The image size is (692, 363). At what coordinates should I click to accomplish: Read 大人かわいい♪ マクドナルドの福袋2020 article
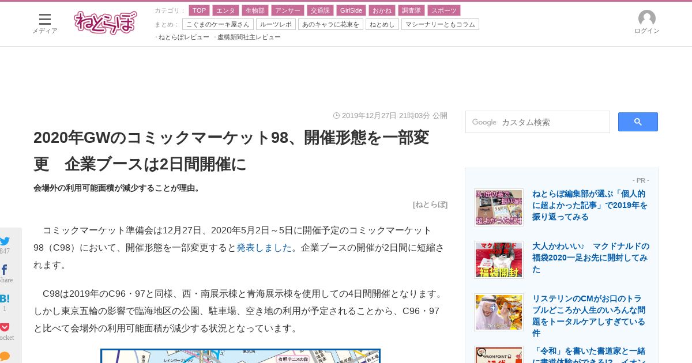tap(591, 258)
